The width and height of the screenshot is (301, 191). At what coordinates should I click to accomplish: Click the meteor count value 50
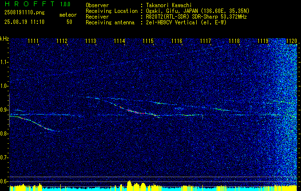(69, 22)
